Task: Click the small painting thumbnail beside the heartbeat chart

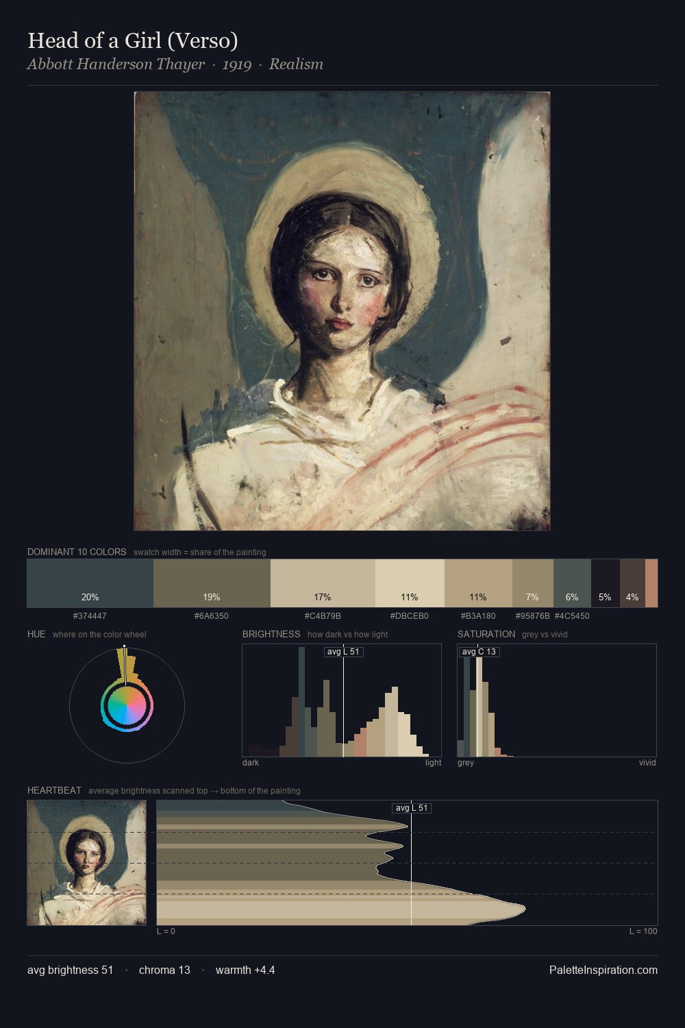Action: pyautogui.click(x=86, y=863)
